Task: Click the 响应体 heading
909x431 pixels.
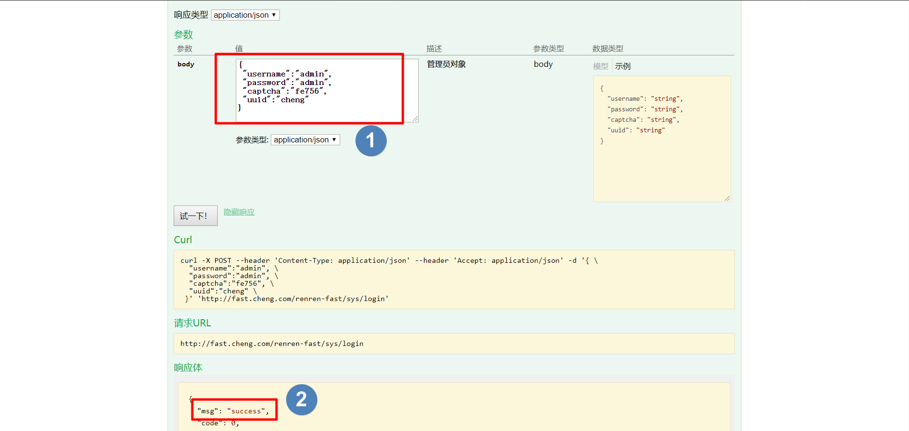Action: coord(188,367)
